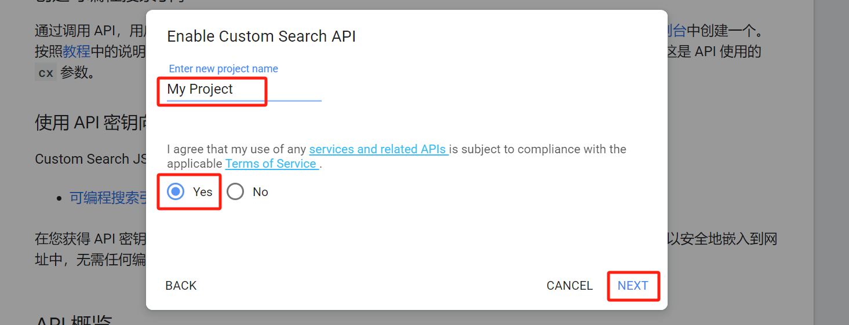Viewport: 849px width, 325px height.
Task: Open the 教程 link in background page
Action: [x=76, y=51]
